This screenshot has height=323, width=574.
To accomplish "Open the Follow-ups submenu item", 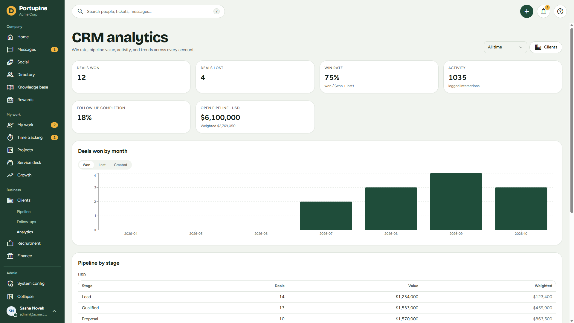I will coord(26,222).
